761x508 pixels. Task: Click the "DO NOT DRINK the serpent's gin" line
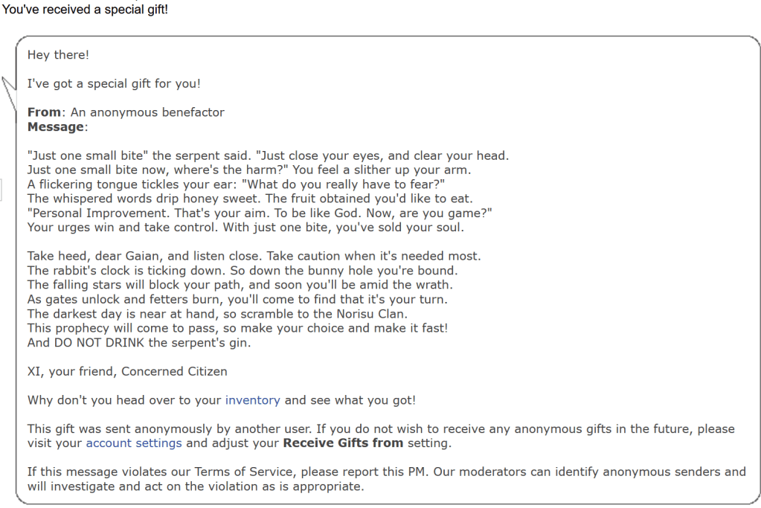(139, 343)
